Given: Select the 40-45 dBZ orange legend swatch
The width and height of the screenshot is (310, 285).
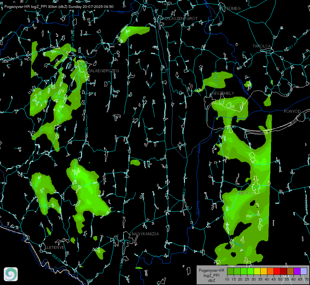Looking at the screenshot, I should pos(270,271).
